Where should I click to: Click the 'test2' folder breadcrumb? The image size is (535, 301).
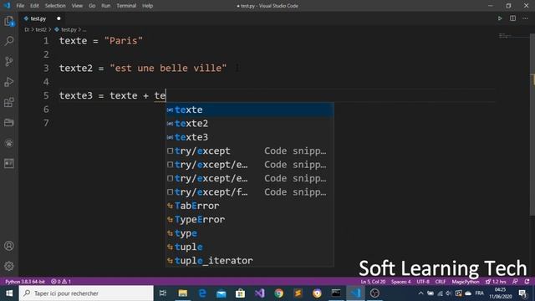coord(41,30)
